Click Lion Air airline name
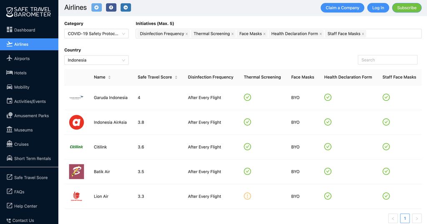Screen dimensions: 427x224 [x=101, y=197]
